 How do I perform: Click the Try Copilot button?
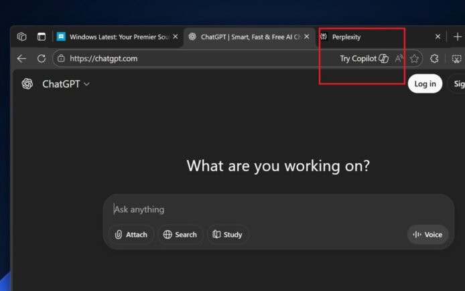coord(364,59)
